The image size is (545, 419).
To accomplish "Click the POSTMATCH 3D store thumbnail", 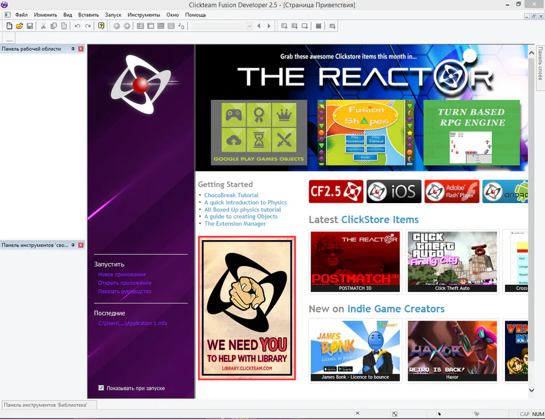I will point(355,261).
